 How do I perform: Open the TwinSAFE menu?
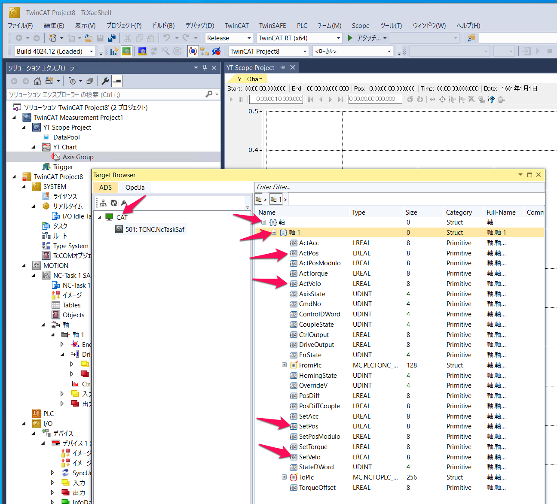tap(272, 25)
